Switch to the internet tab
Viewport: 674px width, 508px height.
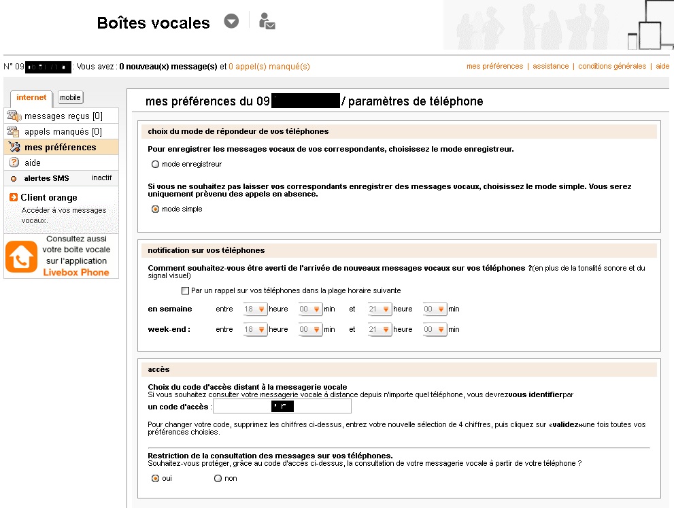pos(31,97)
